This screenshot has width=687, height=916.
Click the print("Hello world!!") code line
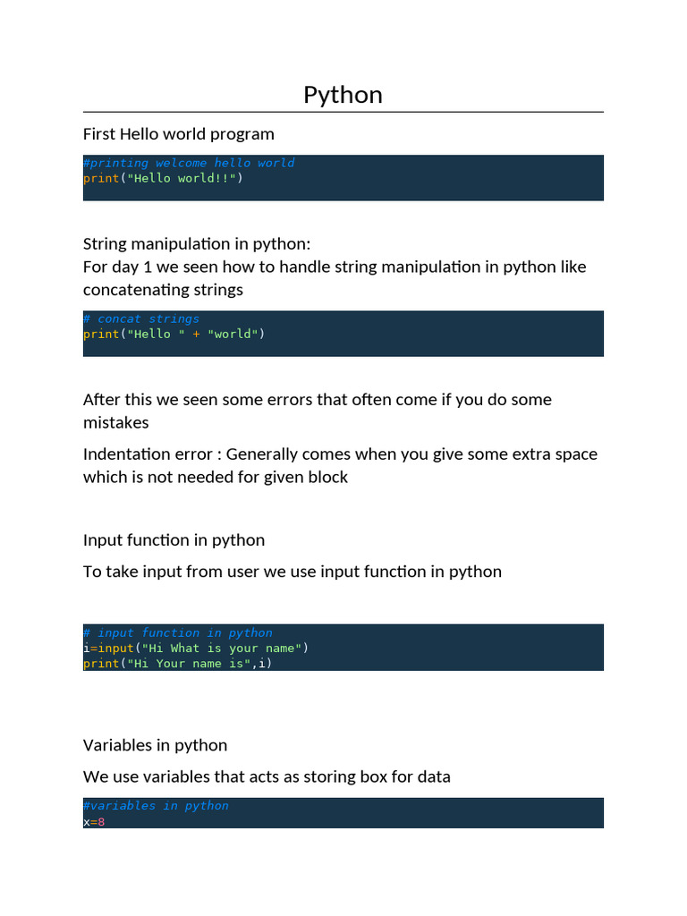coord(163,178)
